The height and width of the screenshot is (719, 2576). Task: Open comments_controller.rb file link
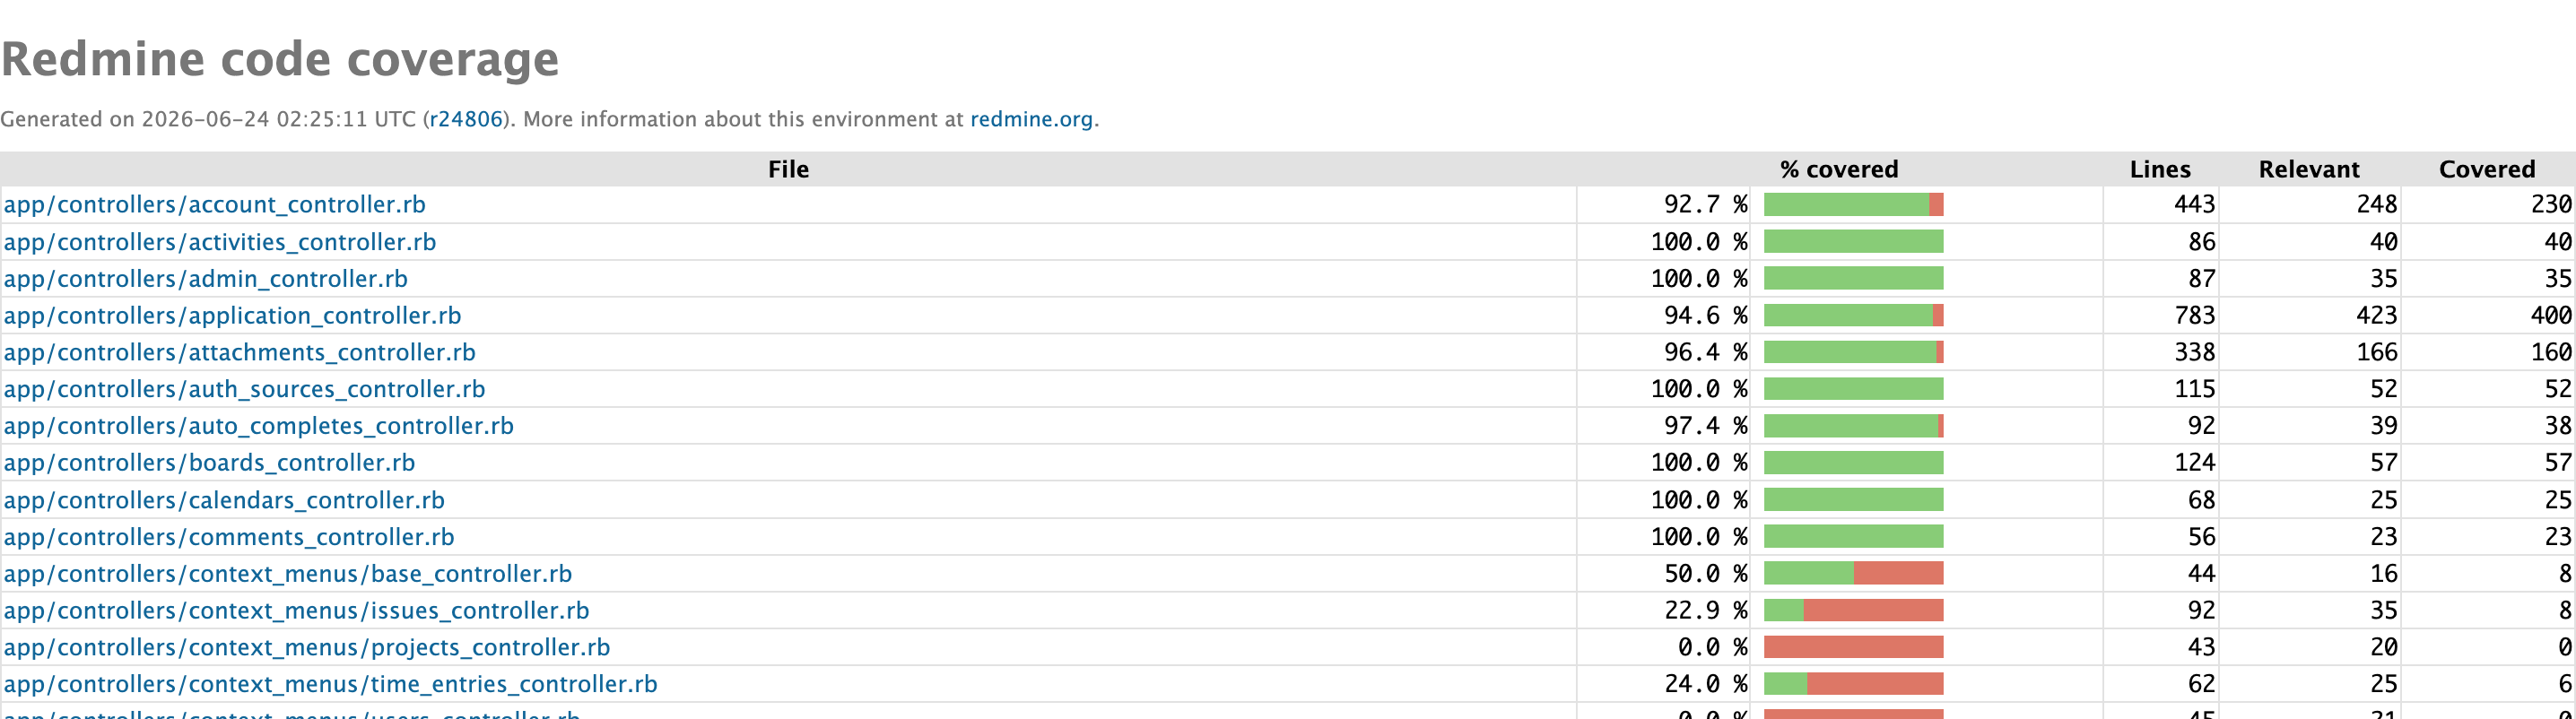(x=229, y=537)
